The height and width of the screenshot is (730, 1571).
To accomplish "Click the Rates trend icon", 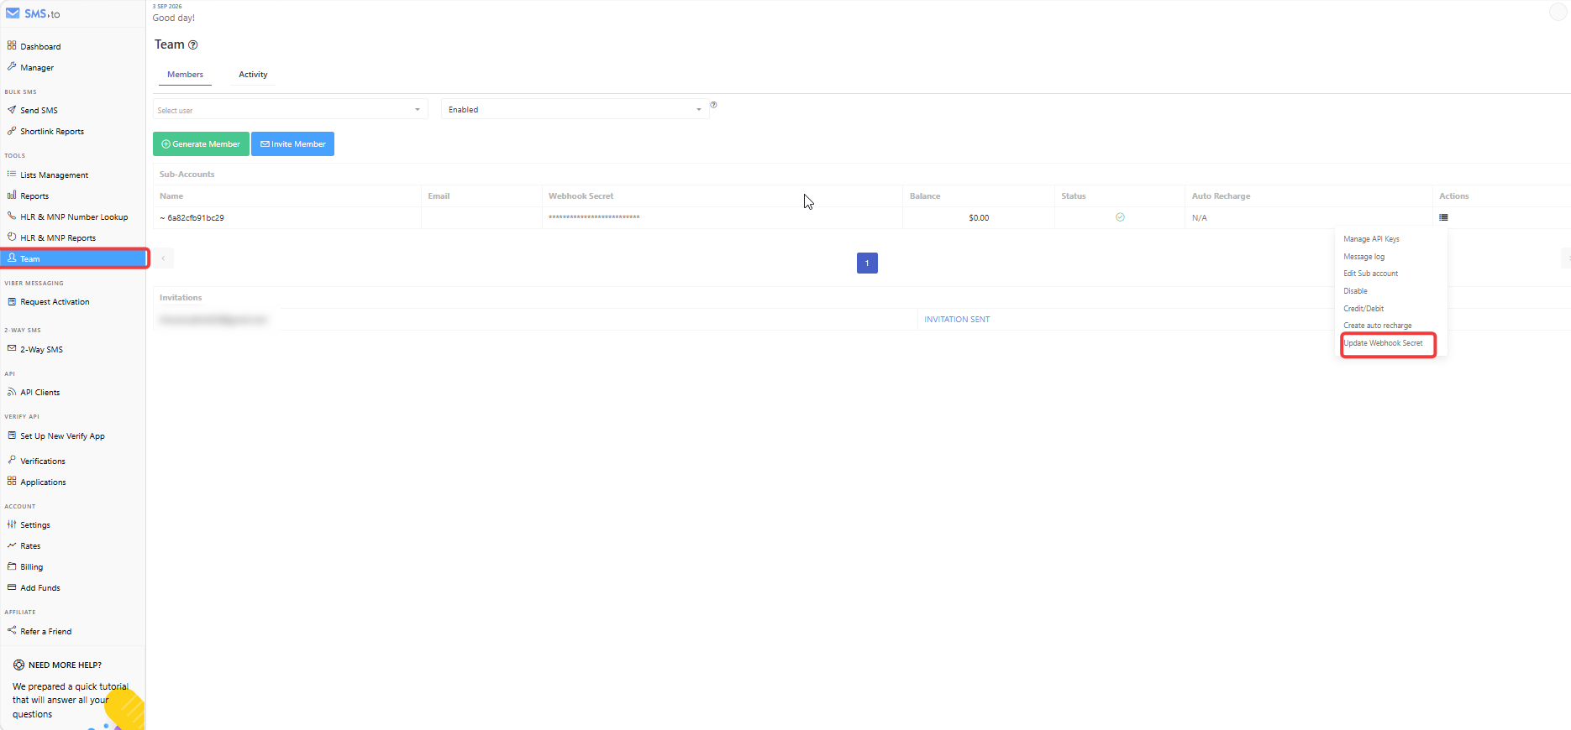I will tap(12, 545).
